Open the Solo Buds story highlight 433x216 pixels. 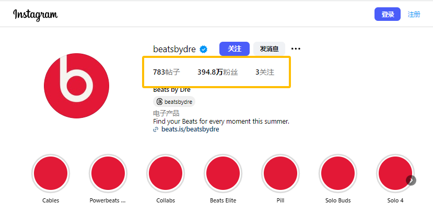(338, 174)
